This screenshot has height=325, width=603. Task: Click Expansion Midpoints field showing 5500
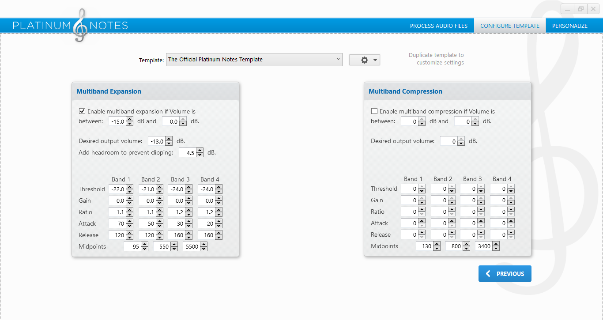[x=191, y=246]
